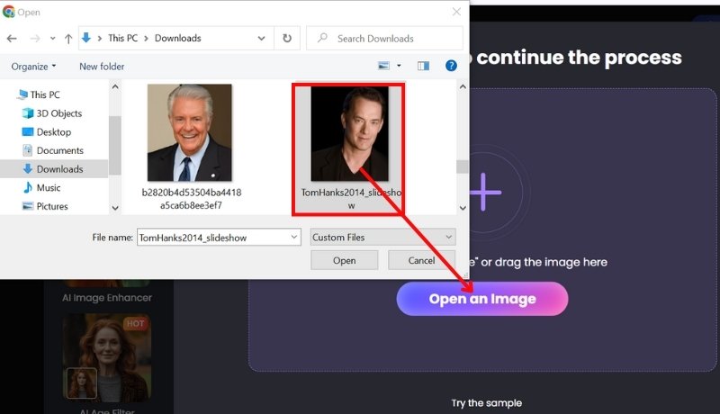Click the change view icon
The image size is (720, 414).
click(x=384, y=66)
